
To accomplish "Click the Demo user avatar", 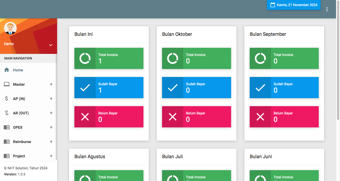I will 10,28.
